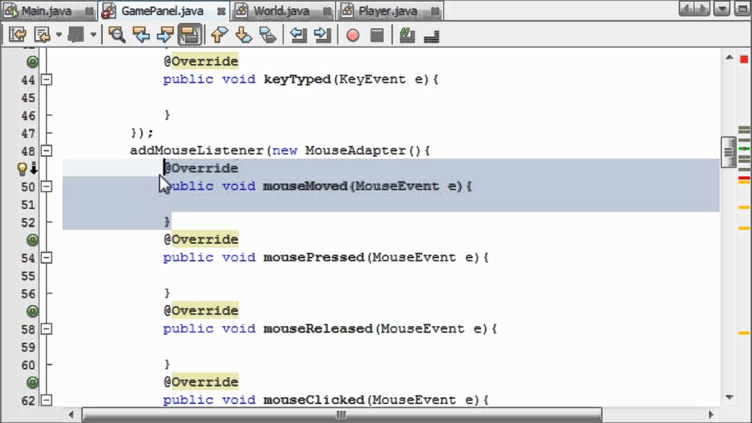Open the World.java tab
Image resolution: width=752 pixels, height=423 pixels.
tap(284, 11)
